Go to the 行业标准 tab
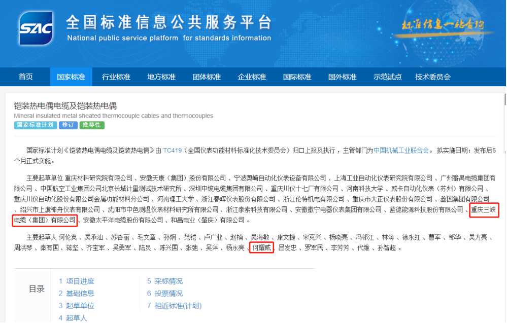 tap(116, 77)
